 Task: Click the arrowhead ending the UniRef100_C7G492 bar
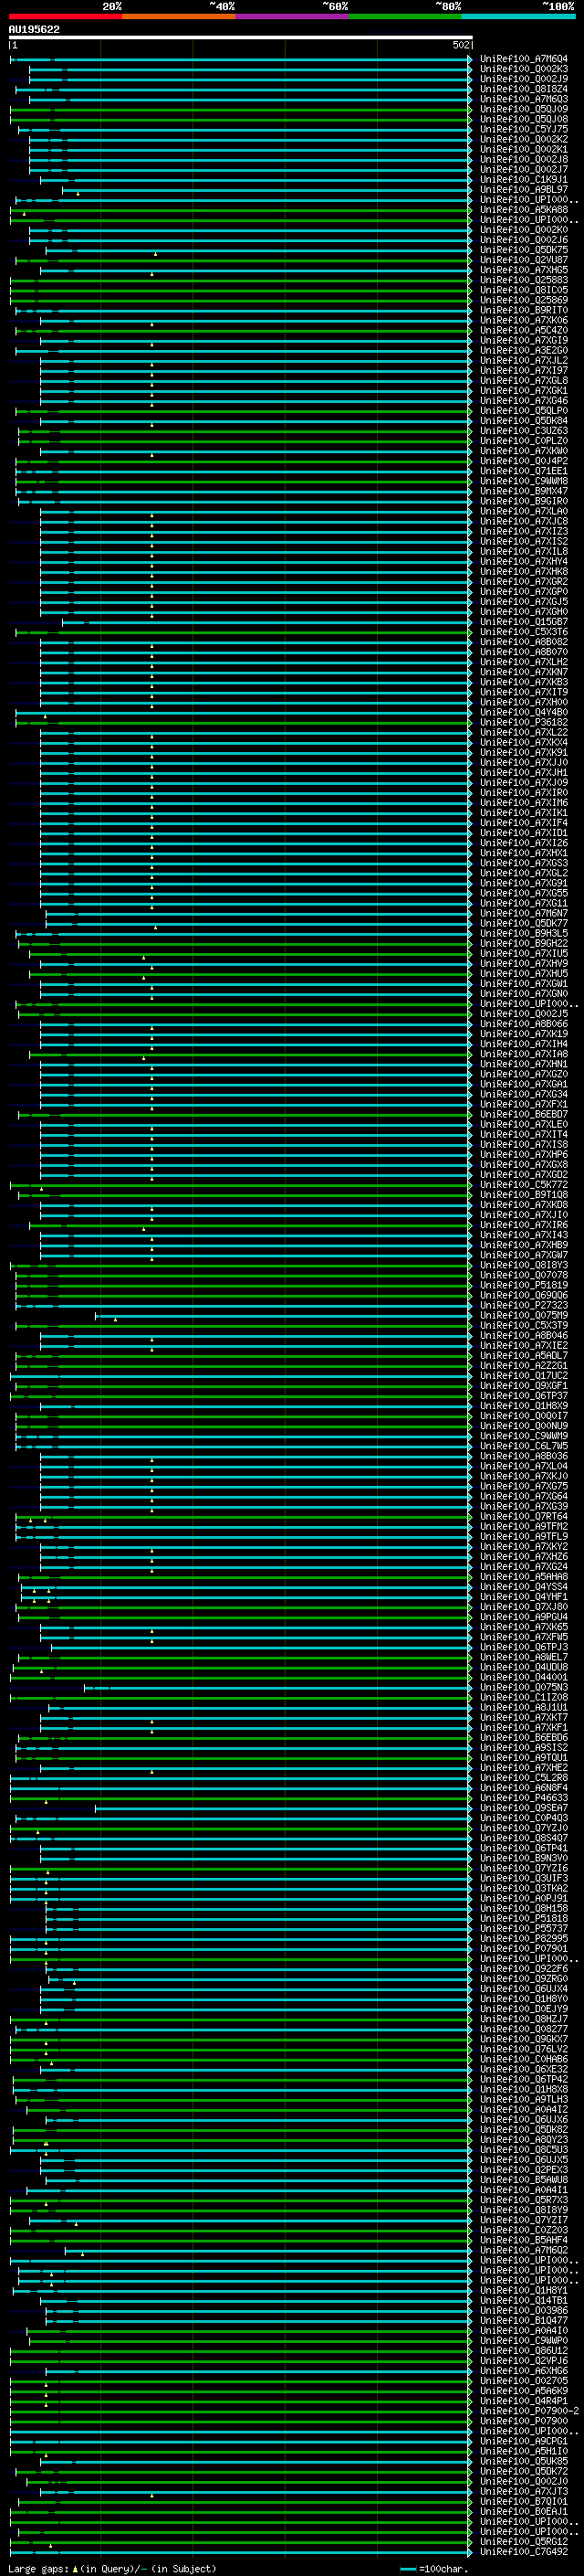pos(470,2552)
